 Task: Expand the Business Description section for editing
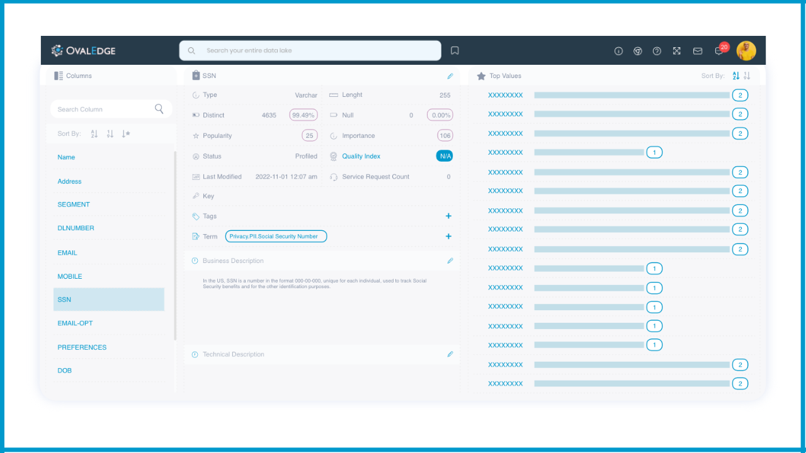pos(450,260)
